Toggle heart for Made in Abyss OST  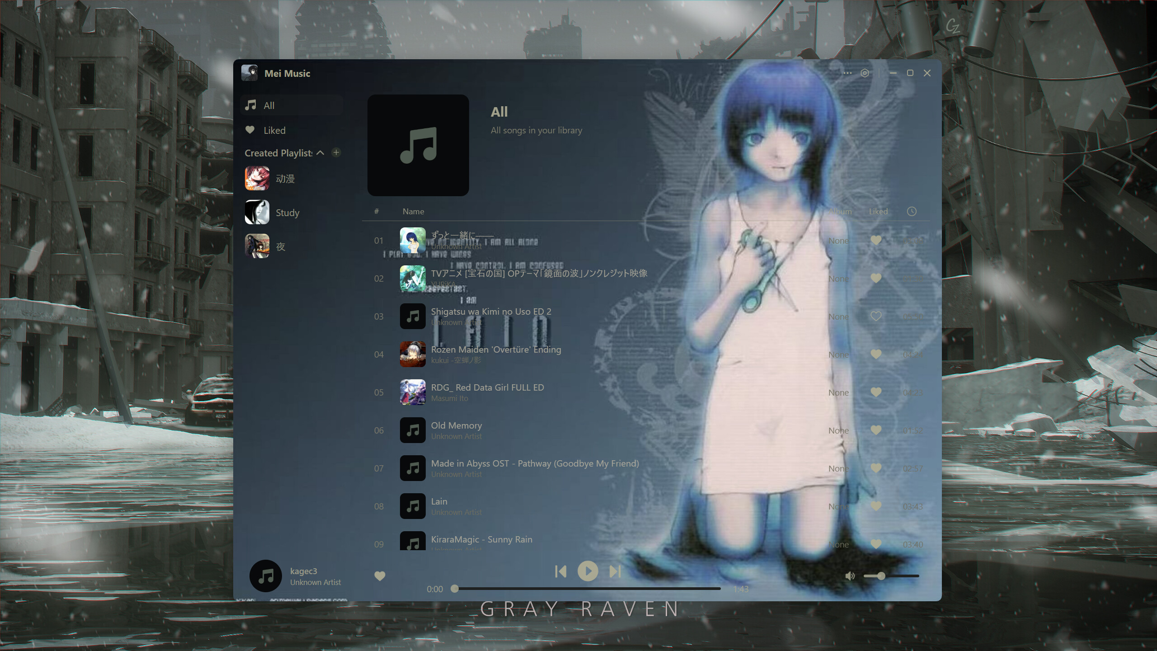(x=876, y=468)
